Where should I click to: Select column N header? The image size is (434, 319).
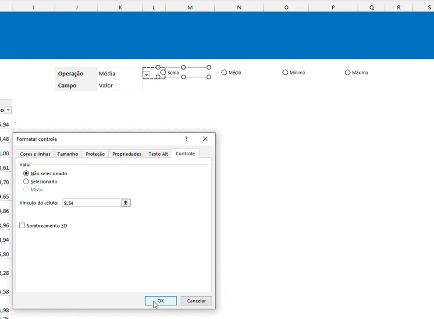coord(239,7)
